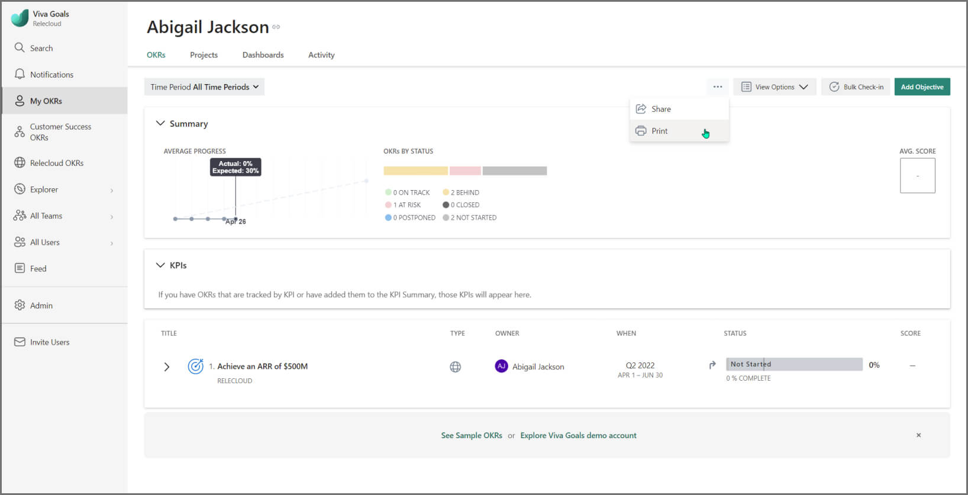The width and height of the screenshot is (968, 495).
Task: Expand the Explorer submenu arrow
Action: pos(112,190)
